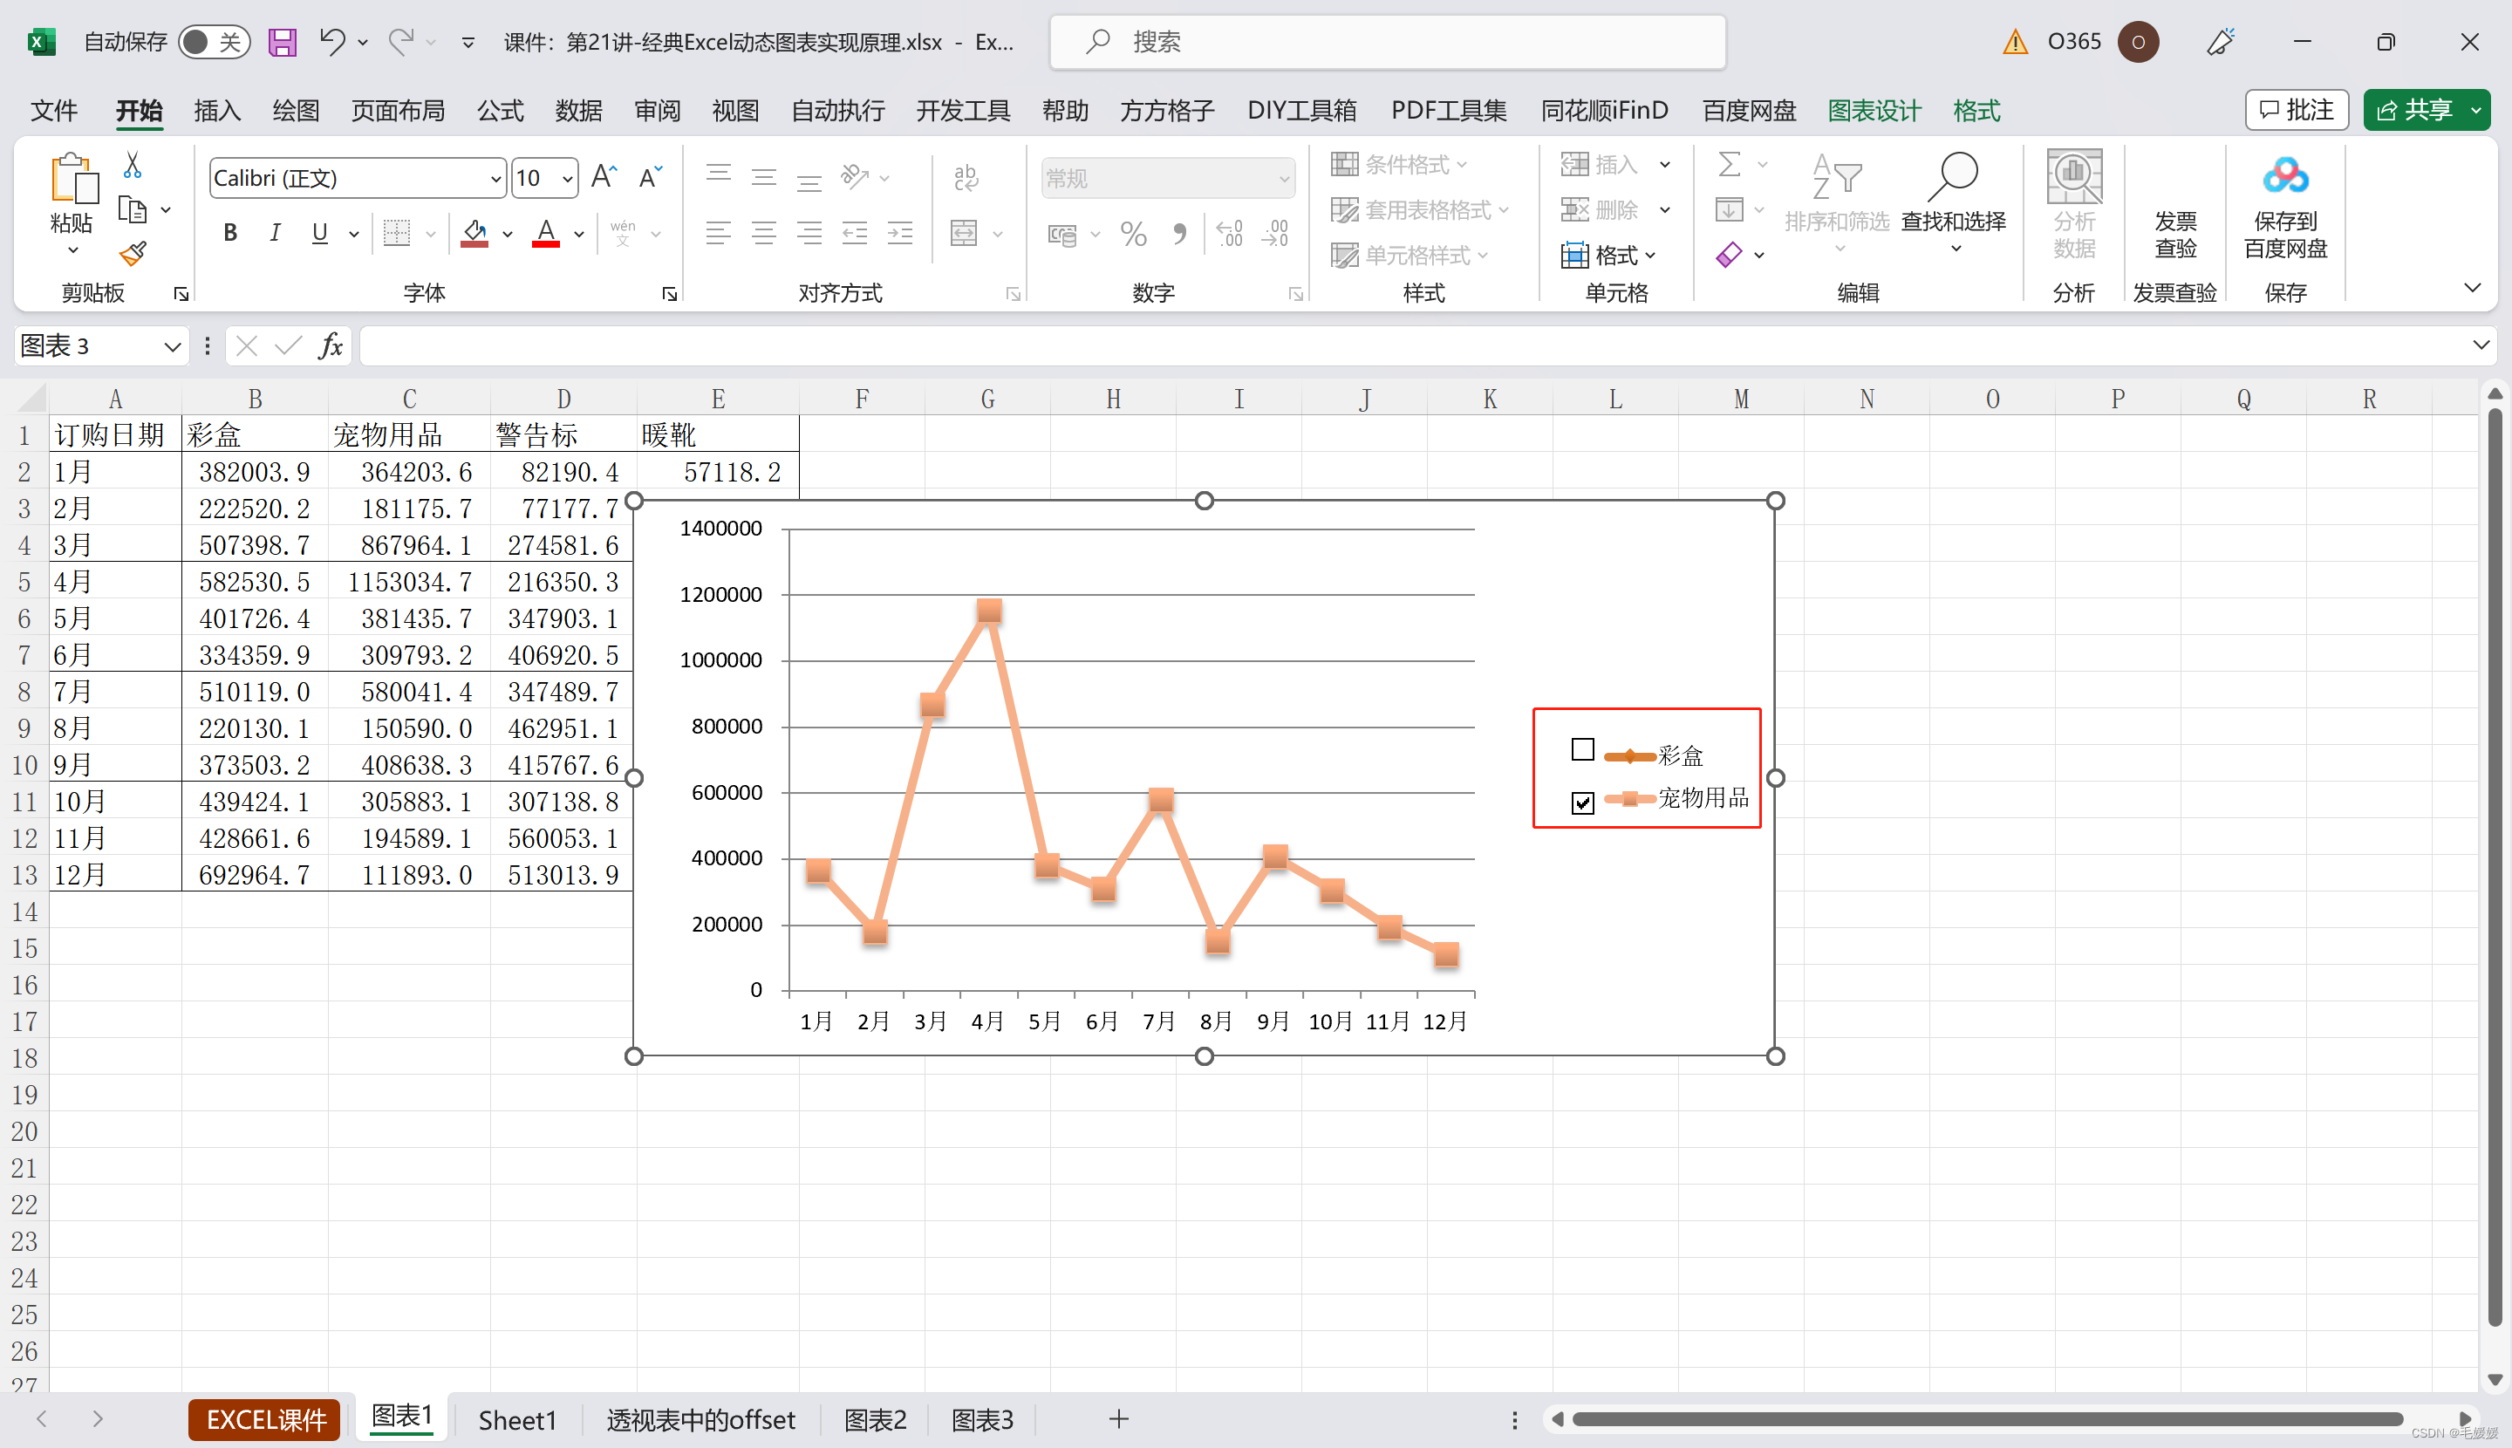Click the 套用表格格式 button
The image size is (2512, 1448).
pyautogui.click(x=1420, y=210)
